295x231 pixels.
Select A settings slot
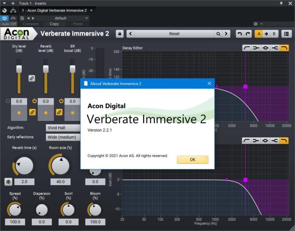(259, 34)
